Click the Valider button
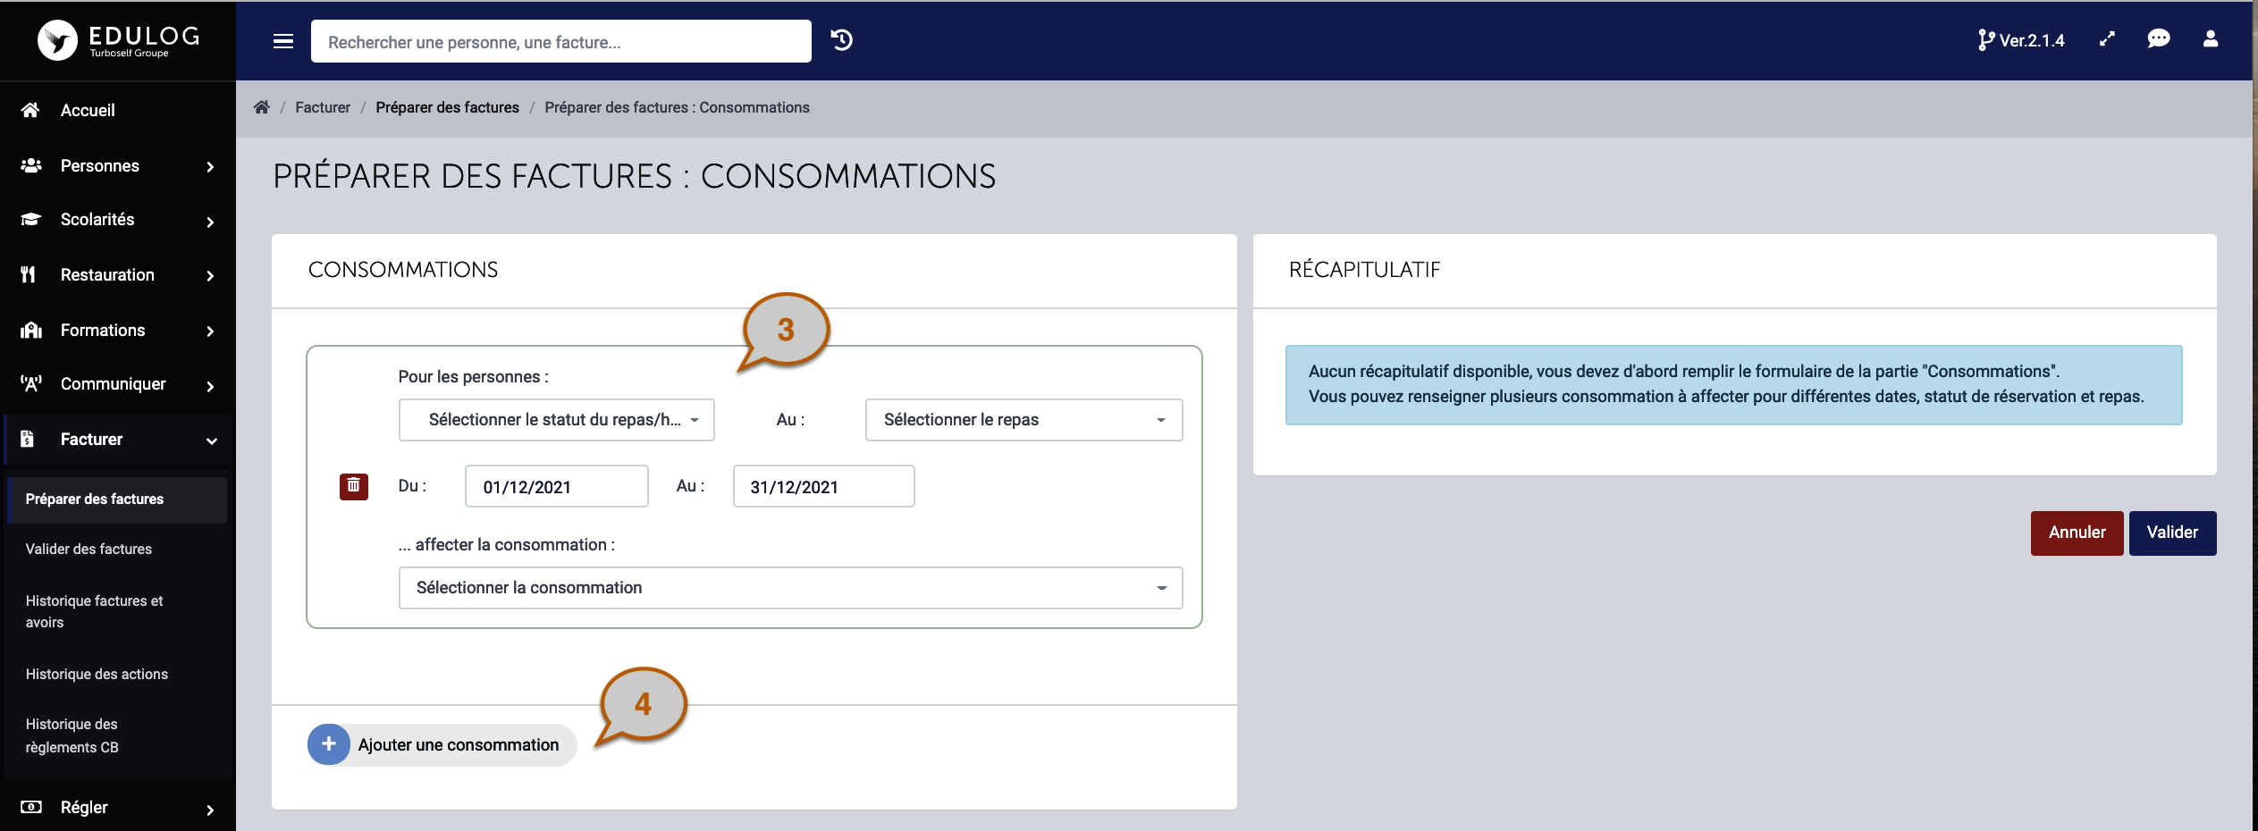 pos(2172,533)
